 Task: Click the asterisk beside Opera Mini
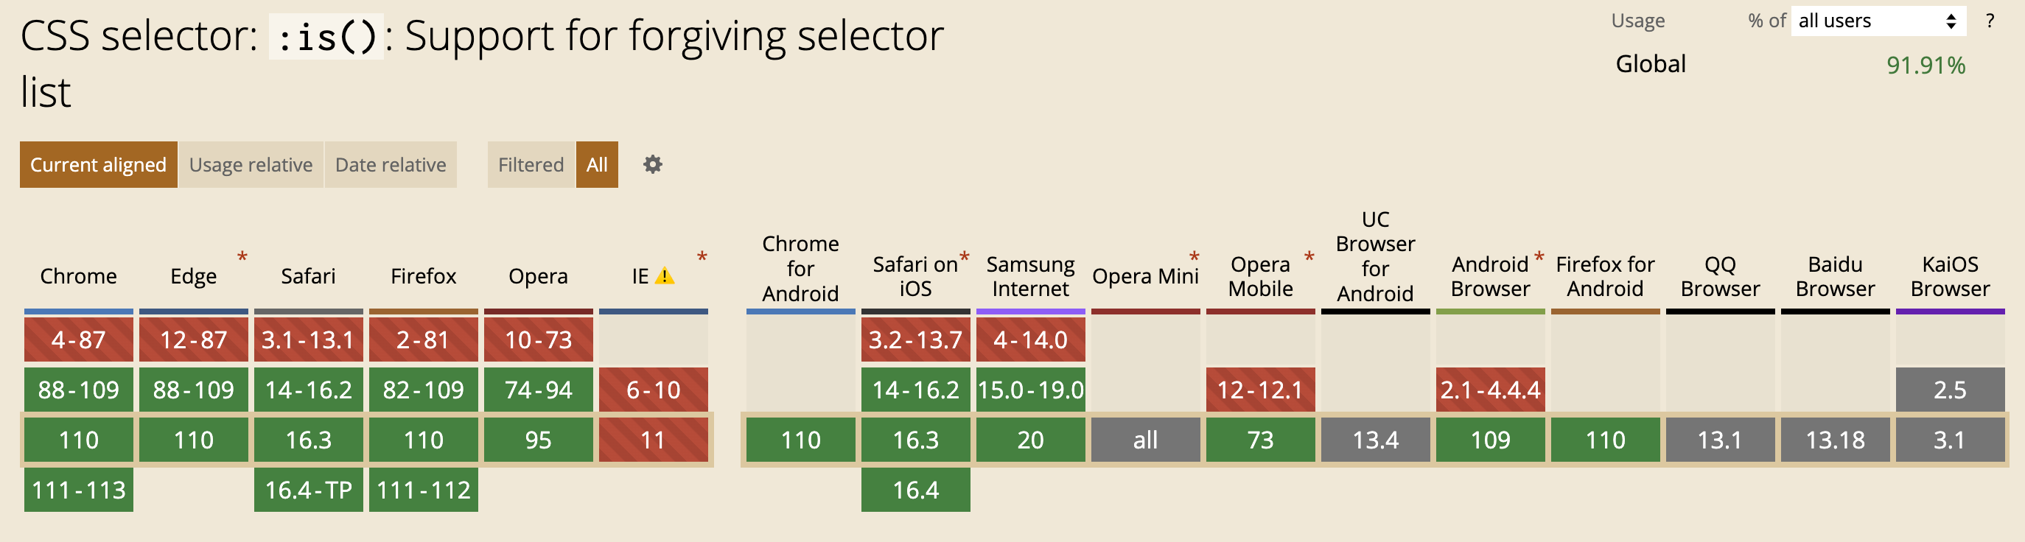pyautogui.click(x=1194, y=258)
